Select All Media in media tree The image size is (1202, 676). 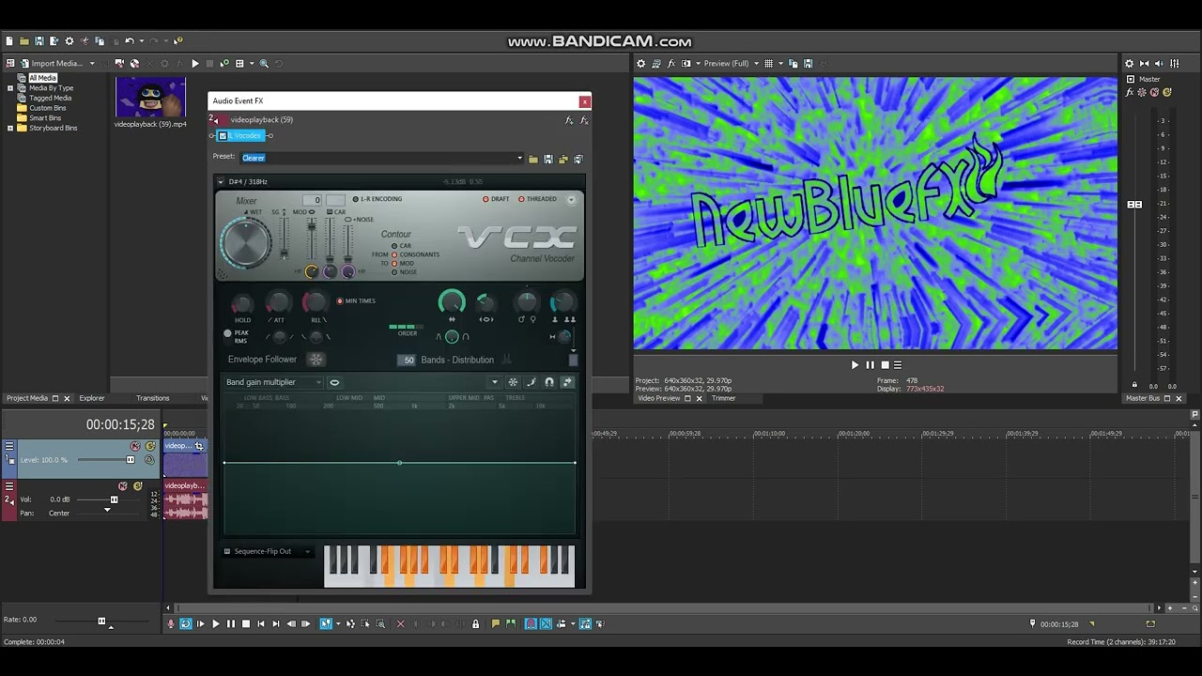42,78
